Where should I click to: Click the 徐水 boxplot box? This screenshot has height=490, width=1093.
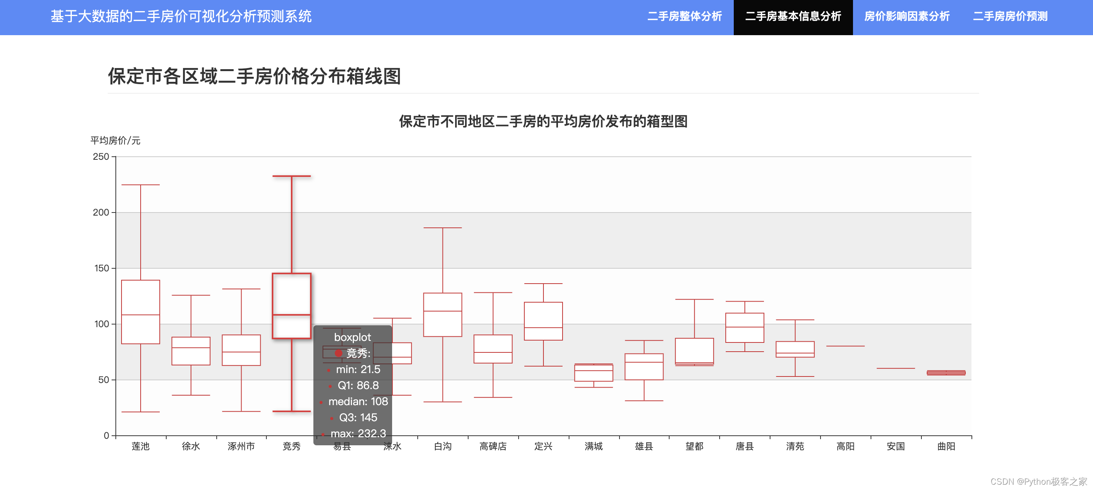pyautogui.click(x=191, y=351)
